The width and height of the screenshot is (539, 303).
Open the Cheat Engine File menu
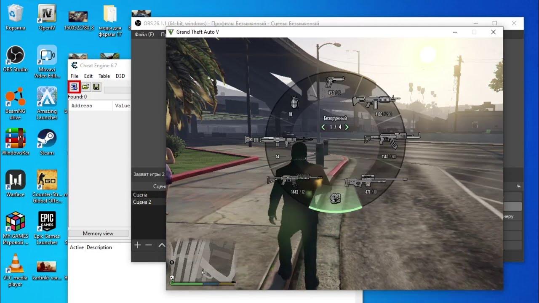[x=75, y=76]
